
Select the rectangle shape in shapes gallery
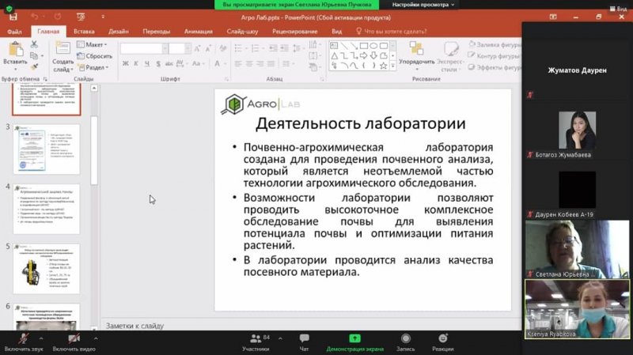(364, 46)
